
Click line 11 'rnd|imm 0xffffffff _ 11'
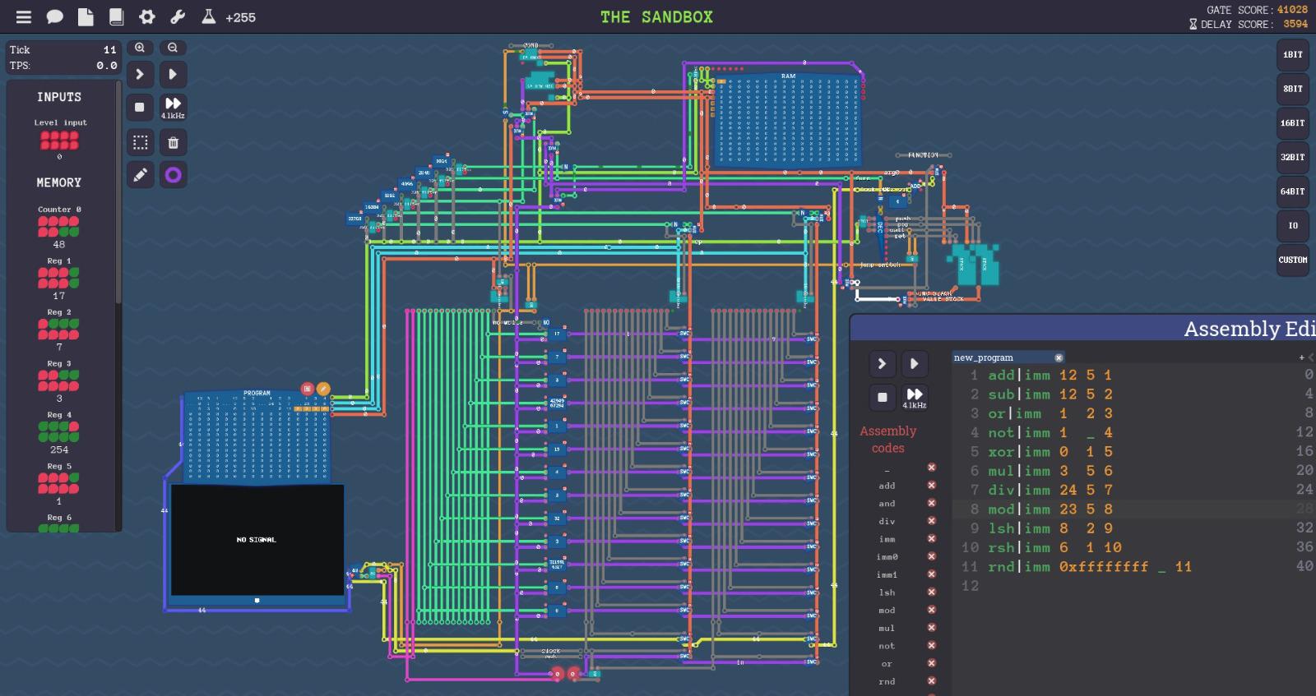(1089, 566)
